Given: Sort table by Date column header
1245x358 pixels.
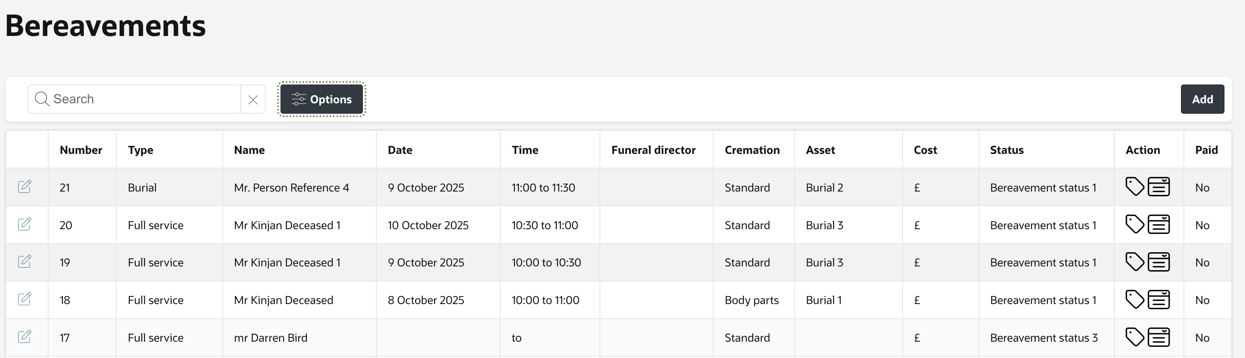Looking at the screenshot, I should click(x=400, y=150).
